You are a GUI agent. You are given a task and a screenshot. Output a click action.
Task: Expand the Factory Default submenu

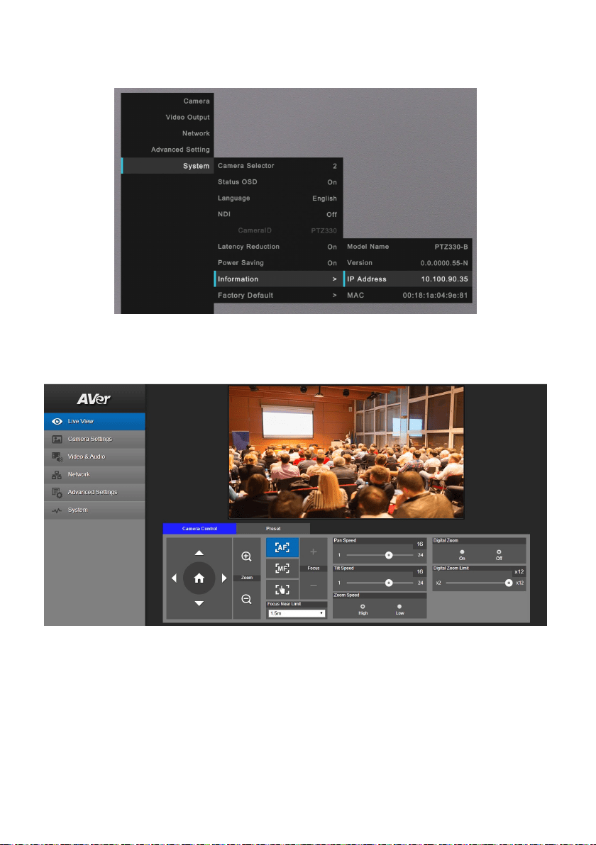[277, 296]
